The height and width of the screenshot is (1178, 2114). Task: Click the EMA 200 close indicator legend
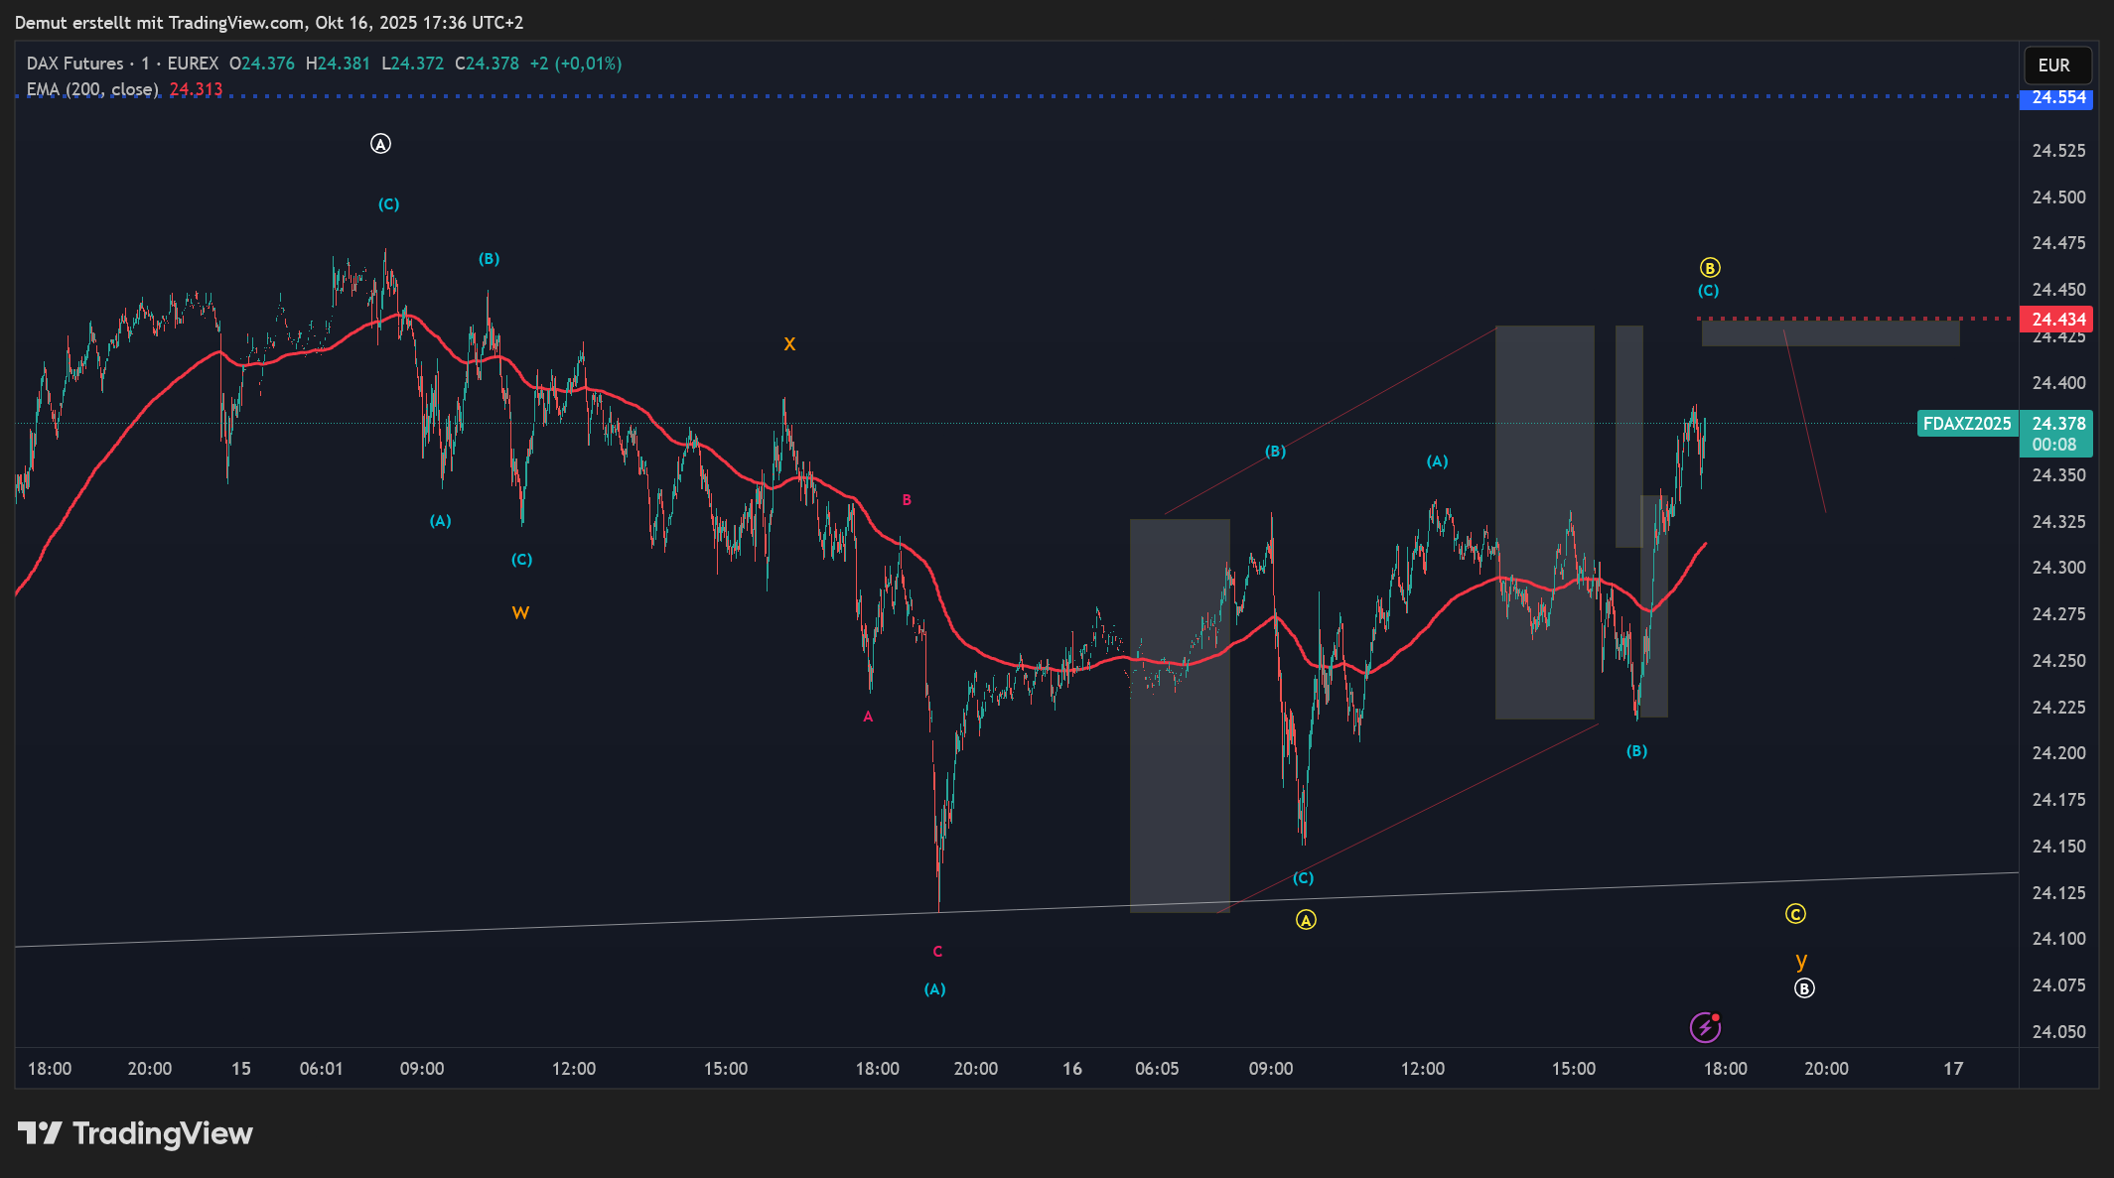[x=92, y=89]
